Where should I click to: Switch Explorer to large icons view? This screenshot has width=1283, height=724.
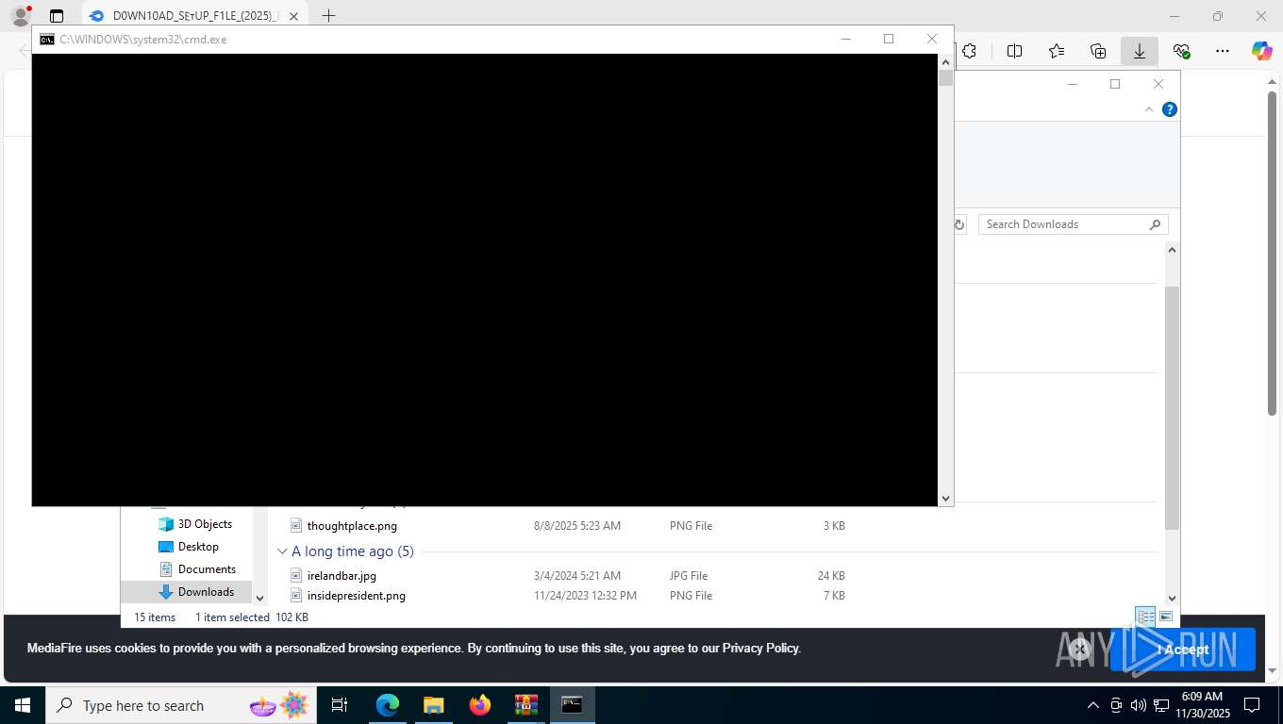(1166, 617)
